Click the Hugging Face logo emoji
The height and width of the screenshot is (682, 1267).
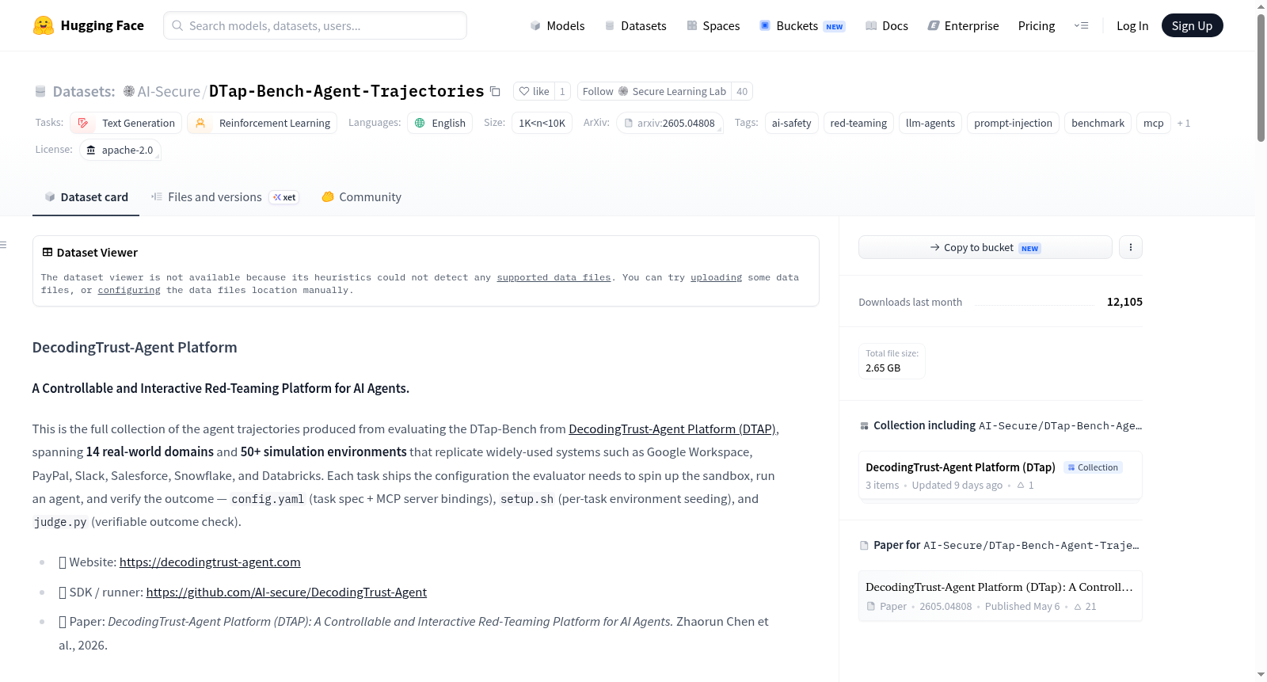[44, 25]
